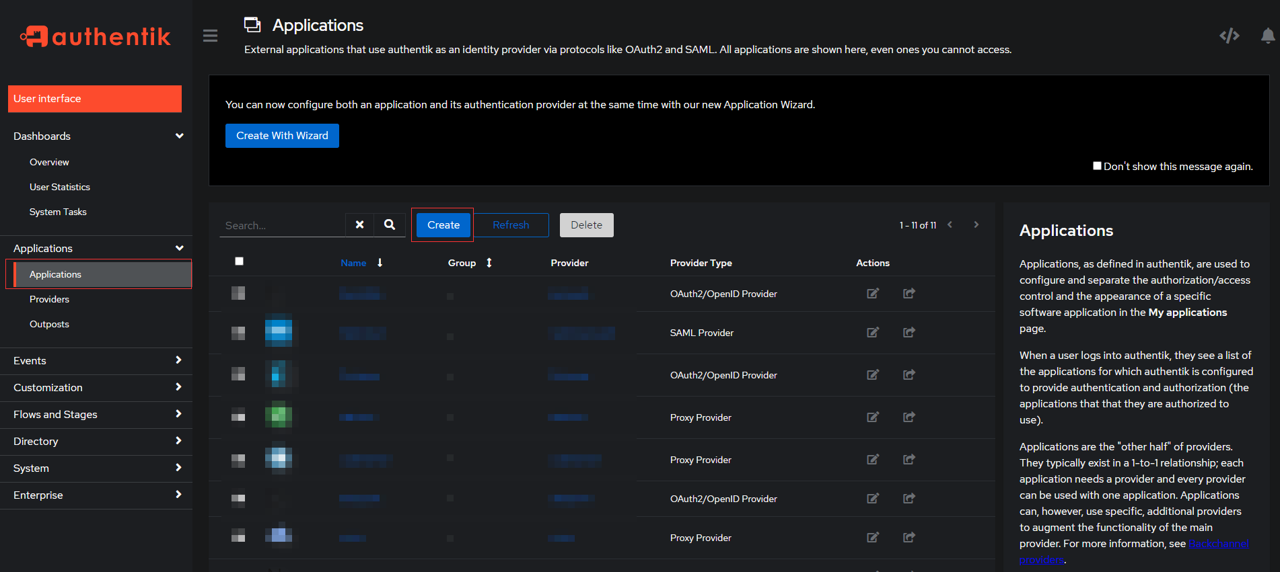Edit the third OAuth2/OpenID Provider row
This screenshot has width=1280, height=572.
873,498
